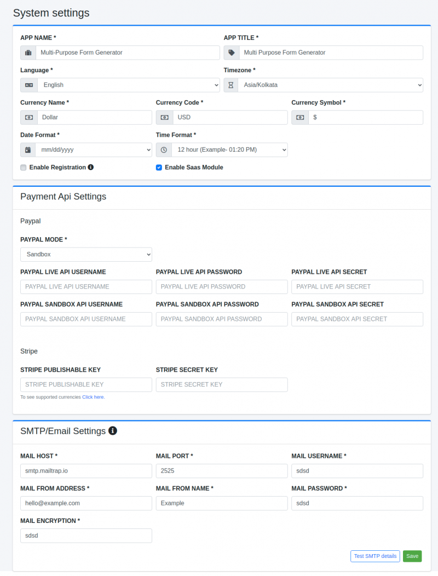Open the Timezone dropdown
Viewport: 438px width, 576px height.
pos(330,85)
